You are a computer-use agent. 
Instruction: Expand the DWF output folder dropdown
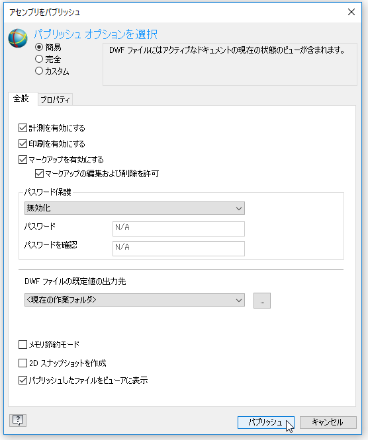[134, 300]
